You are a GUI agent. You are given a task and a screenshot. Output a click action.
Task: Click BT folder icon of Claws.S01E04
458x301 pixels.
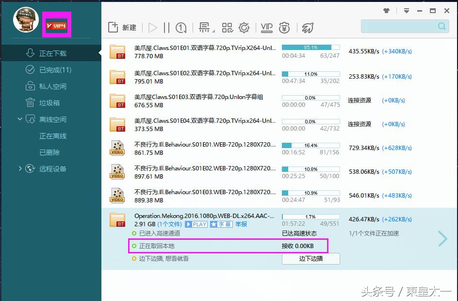(x=117, y=124)
